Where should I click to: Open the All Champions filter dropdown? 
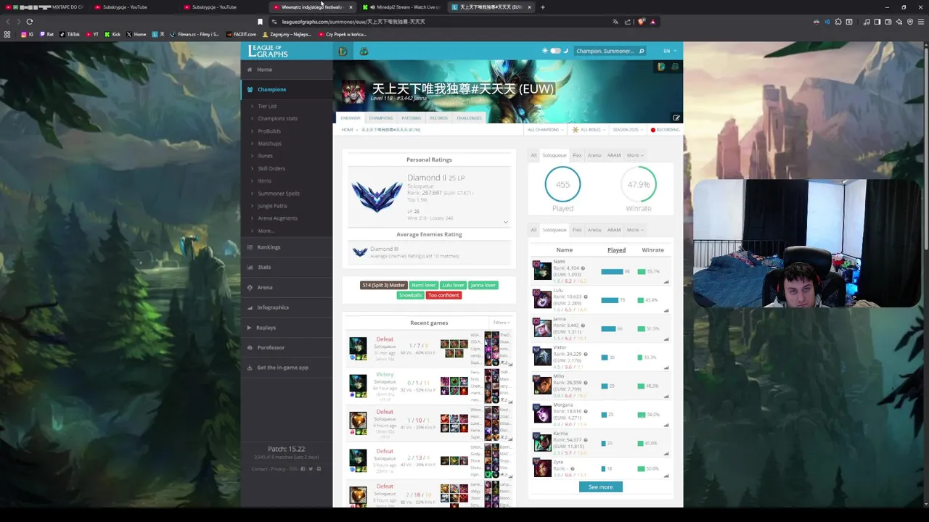pyautogui.click(x=545, y=130)
